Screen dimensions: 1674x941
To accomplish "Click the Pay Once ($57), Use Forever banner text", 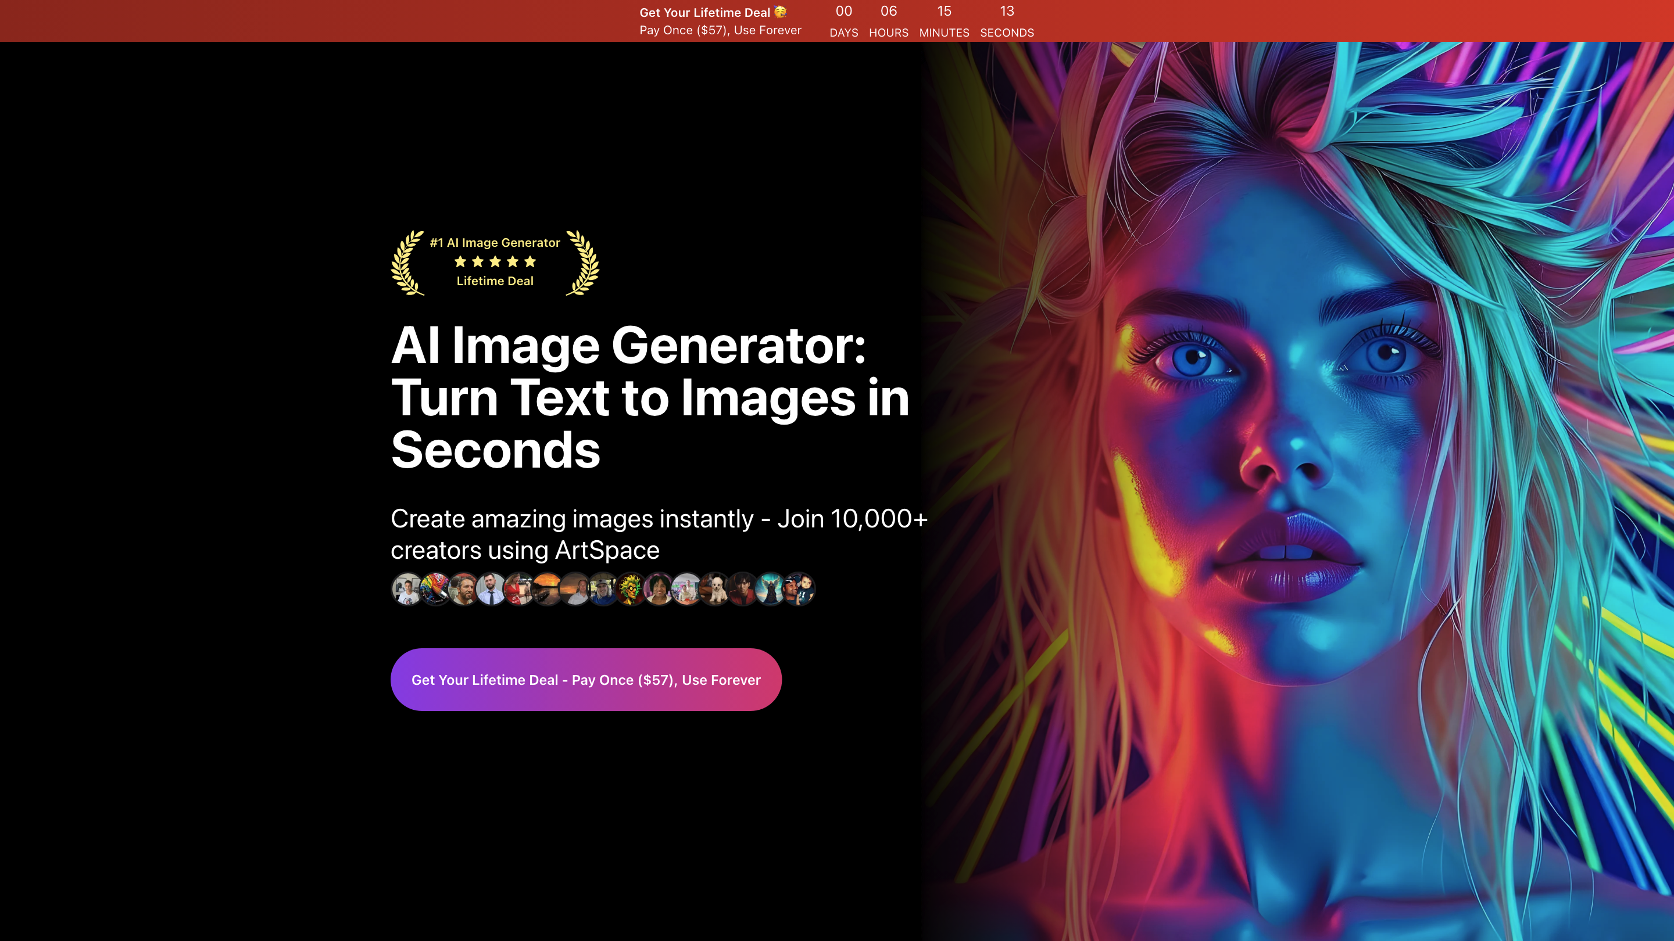I will click(720, 31).
